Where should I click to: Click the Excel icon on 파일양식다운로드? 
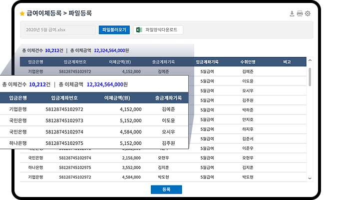click(x=139, y=30)
